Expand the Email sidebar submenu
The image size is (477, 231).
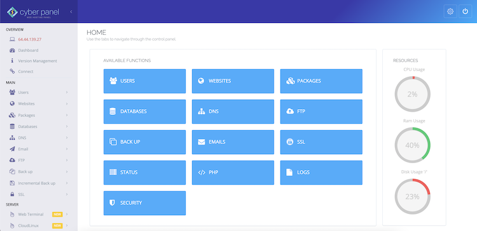point(67,149)
